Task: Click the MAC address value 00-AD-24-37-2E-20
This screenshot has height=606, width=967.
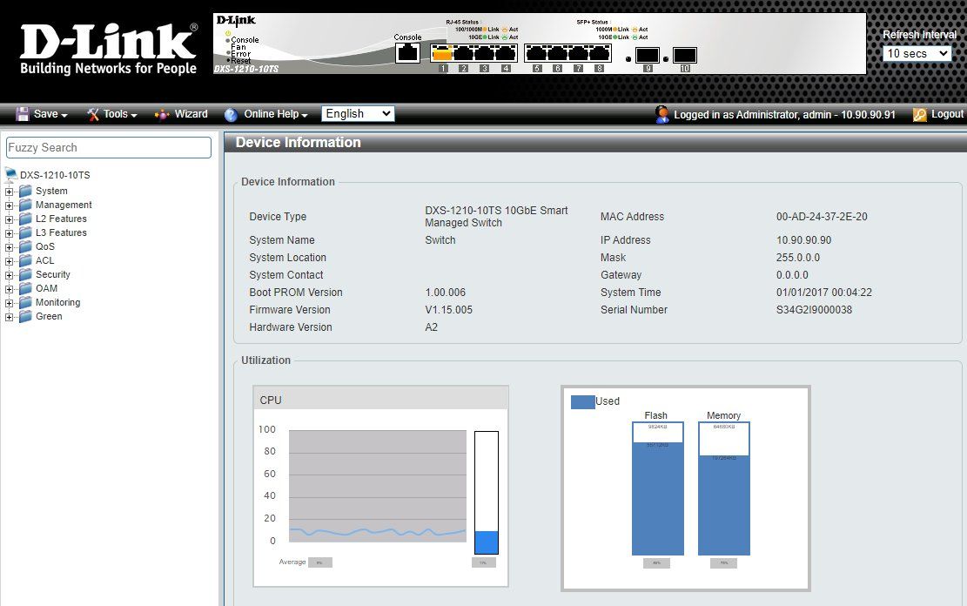Action: tap(822, 217)
